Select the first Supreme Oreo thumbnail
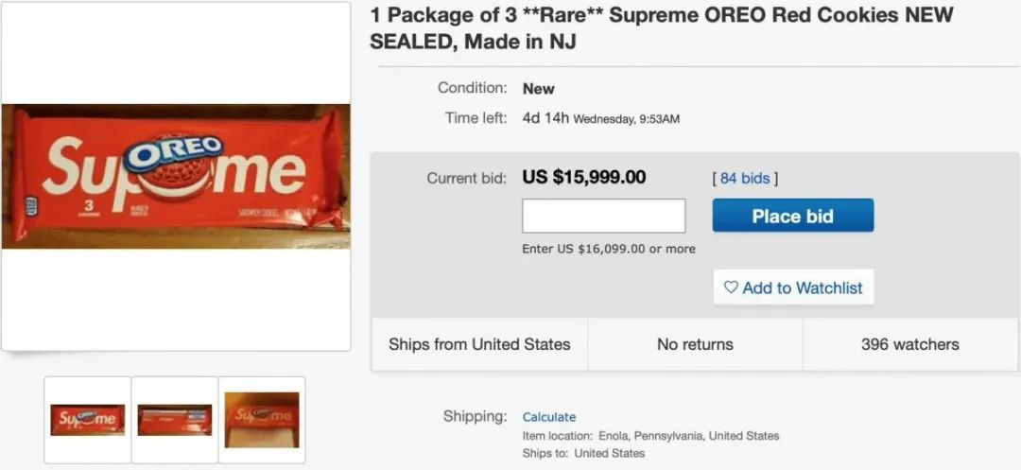The image size is (1021, 470). click(x=87, y=419)
